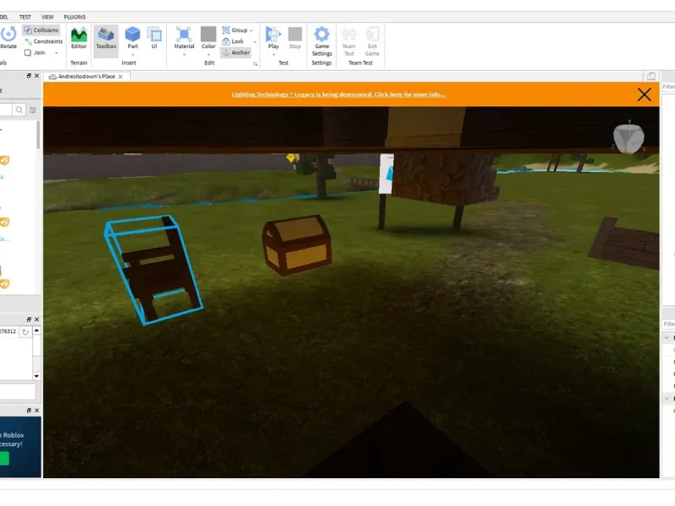Image resolution: width=675 pixels, height=506 pixels.
Task: Toggle the viewport split view icon
Action: (x=651, y=77)
